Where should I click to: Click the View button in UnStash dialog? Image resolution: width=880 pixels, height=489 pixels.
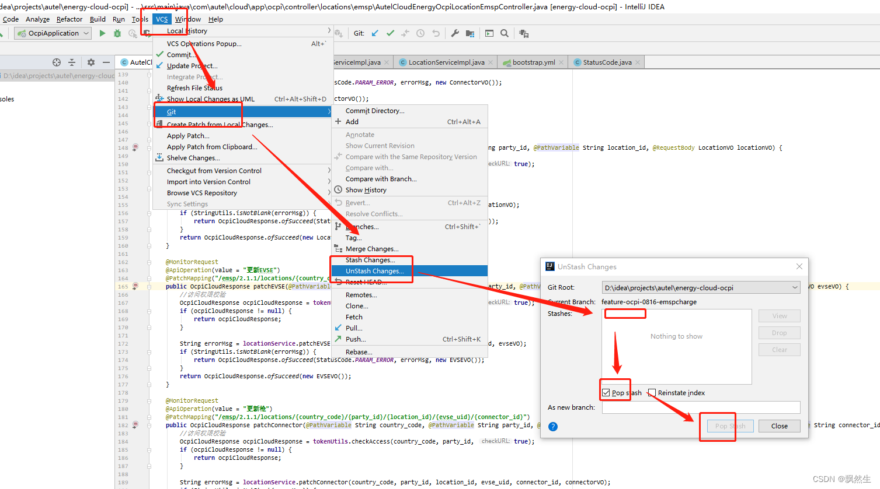pos(780,316)
